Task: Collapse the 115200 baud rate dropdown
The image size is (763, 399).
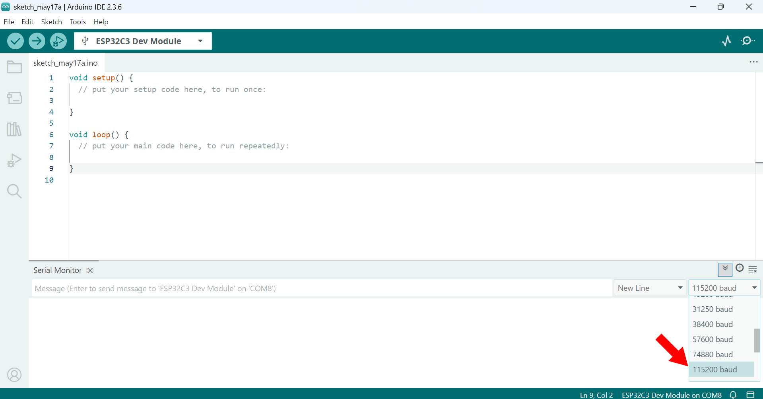Action: point(724,288)
